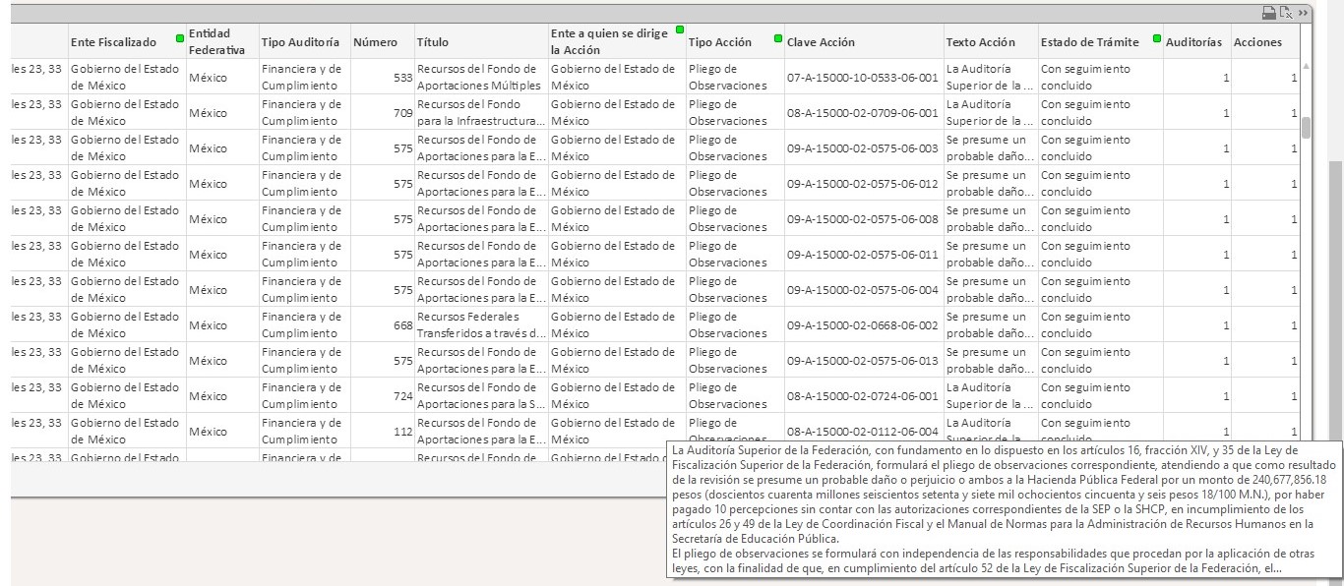Select clave 09-A-15000-02-0668-06-002
This screenshot has height=586, width=1344.
863,324
